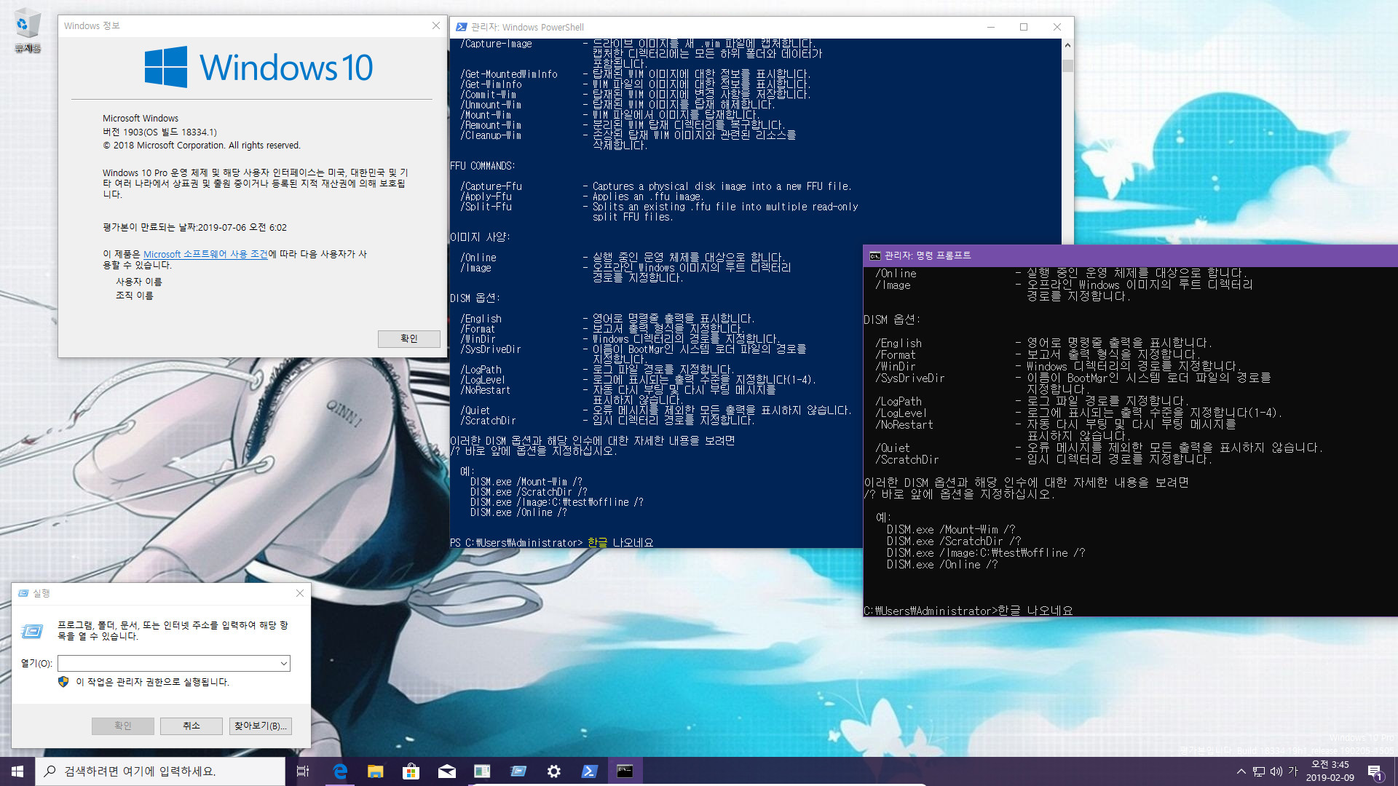Click the 열기 input field in Run dialog
The width and height of the screenshot is (1398, 786).
[168, 663]
